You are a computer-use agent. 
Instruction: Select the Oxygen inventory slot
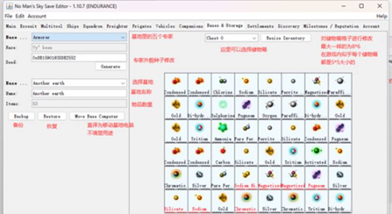pos(270,108)
